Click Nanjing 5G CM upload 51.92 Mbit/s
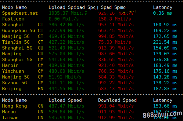This screenshot has height=121, width=183. [65, 77]
